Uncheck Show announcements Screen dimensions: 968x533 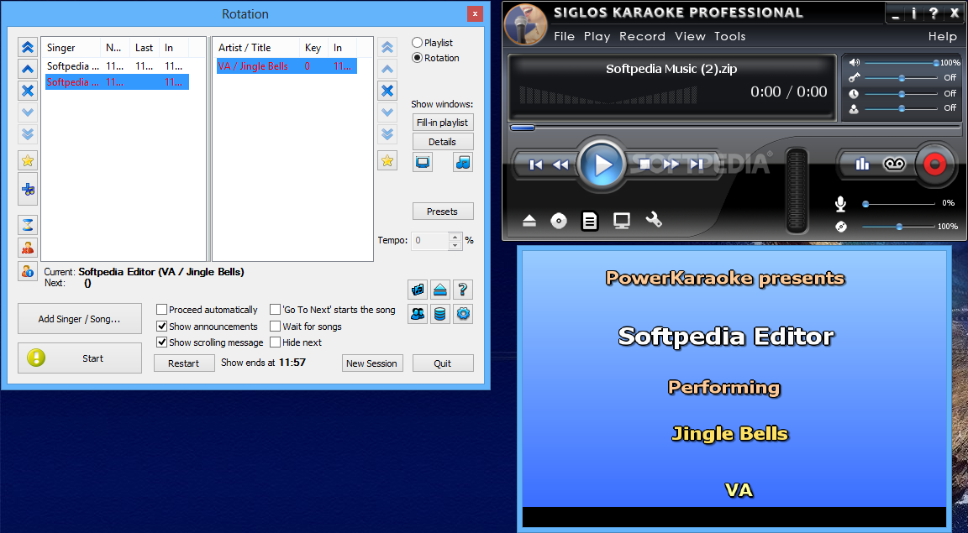click(161, 327)
